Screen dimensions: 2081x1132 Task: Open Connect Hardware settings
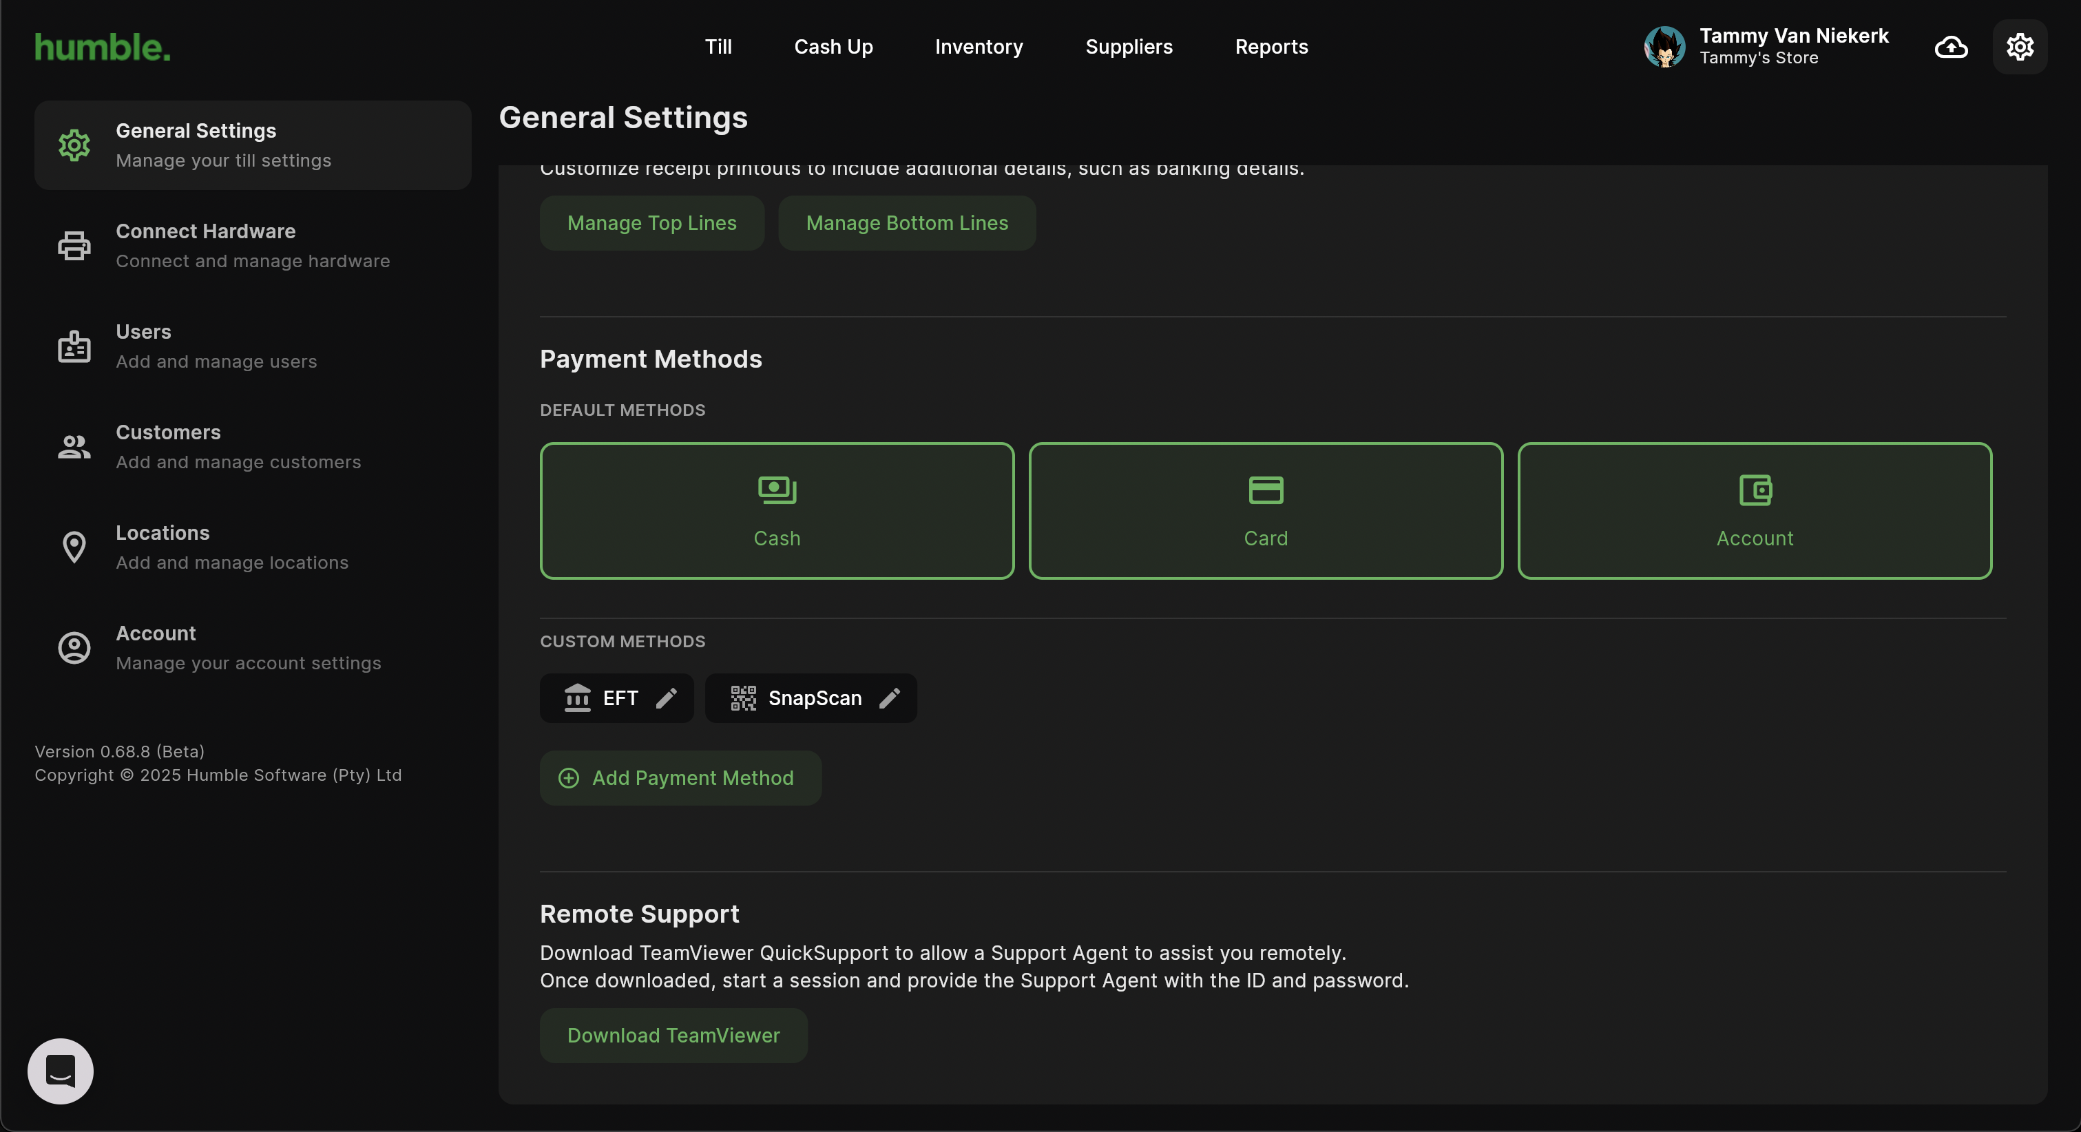(x=253, y=246)
